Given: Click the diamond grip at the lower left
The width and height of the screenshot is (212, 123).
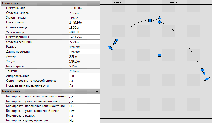Looking at the screenshot, I should point(110,48).
